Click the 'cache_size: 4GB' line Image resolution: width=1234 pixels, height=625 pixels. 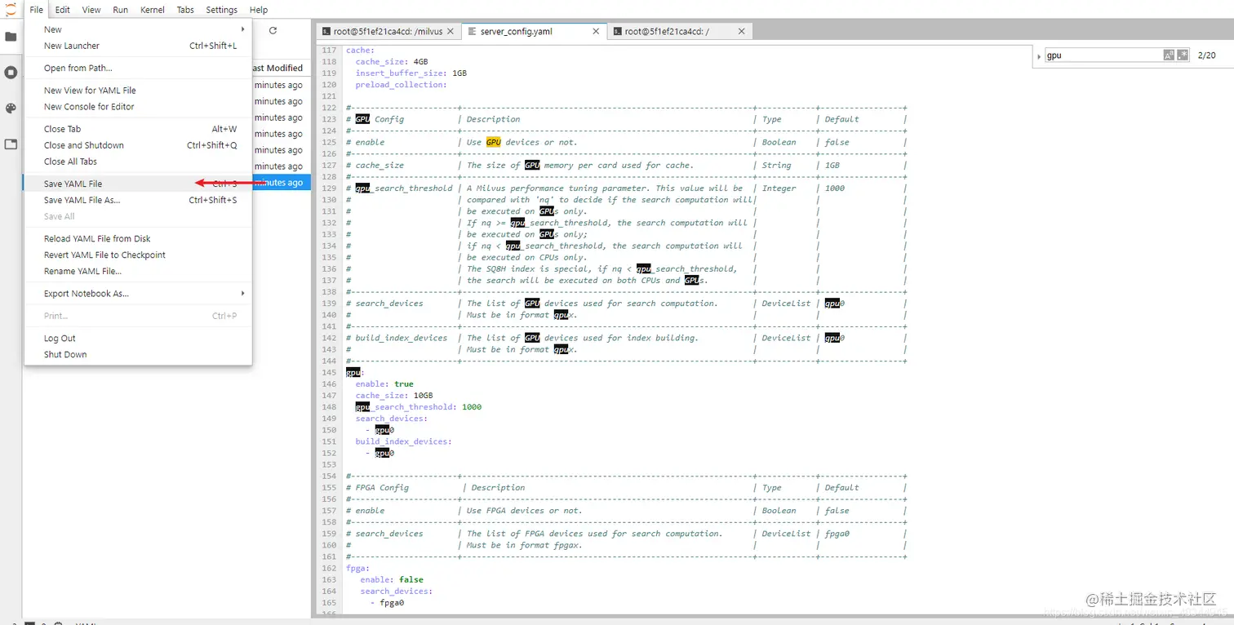click(x=392, y=62)
